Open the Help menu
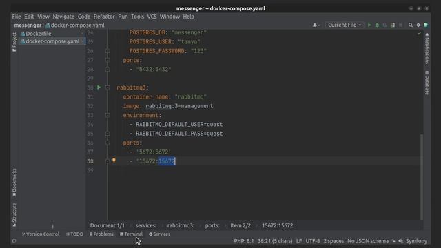441x248 pixels. tap(188, 17)
